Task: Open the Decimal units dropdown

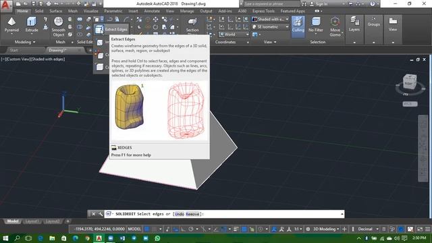Action: 368,229
